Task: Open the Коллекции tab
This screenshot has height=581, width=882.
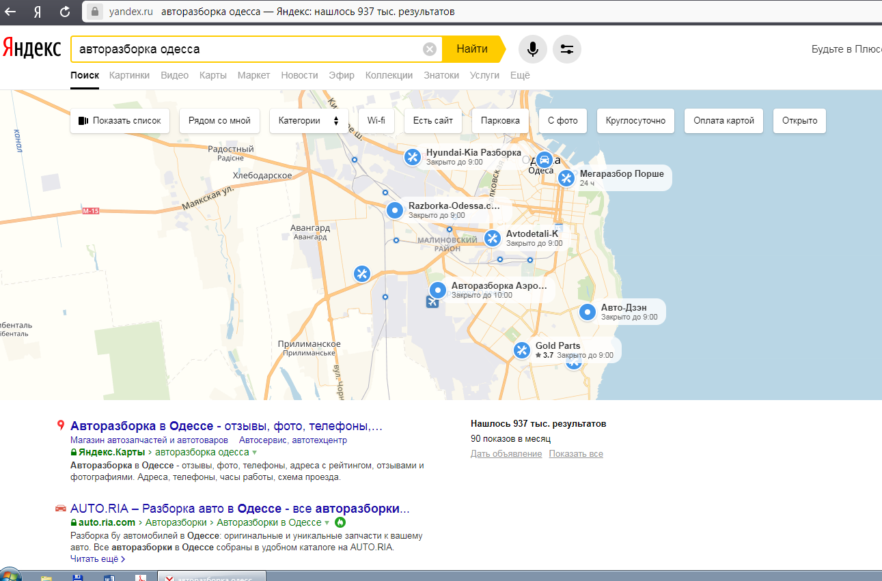Action: [389, 75]
